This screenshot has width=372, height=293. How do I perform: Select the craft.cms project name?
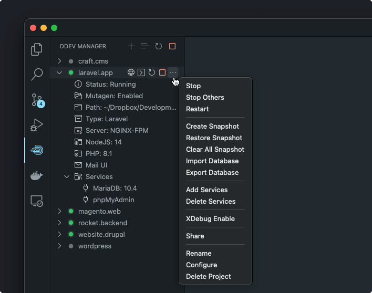click(93, 61)
